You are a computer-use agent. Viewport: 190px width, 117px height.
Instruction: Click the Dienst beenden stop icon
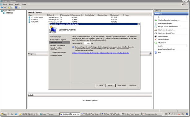(156, 36)
